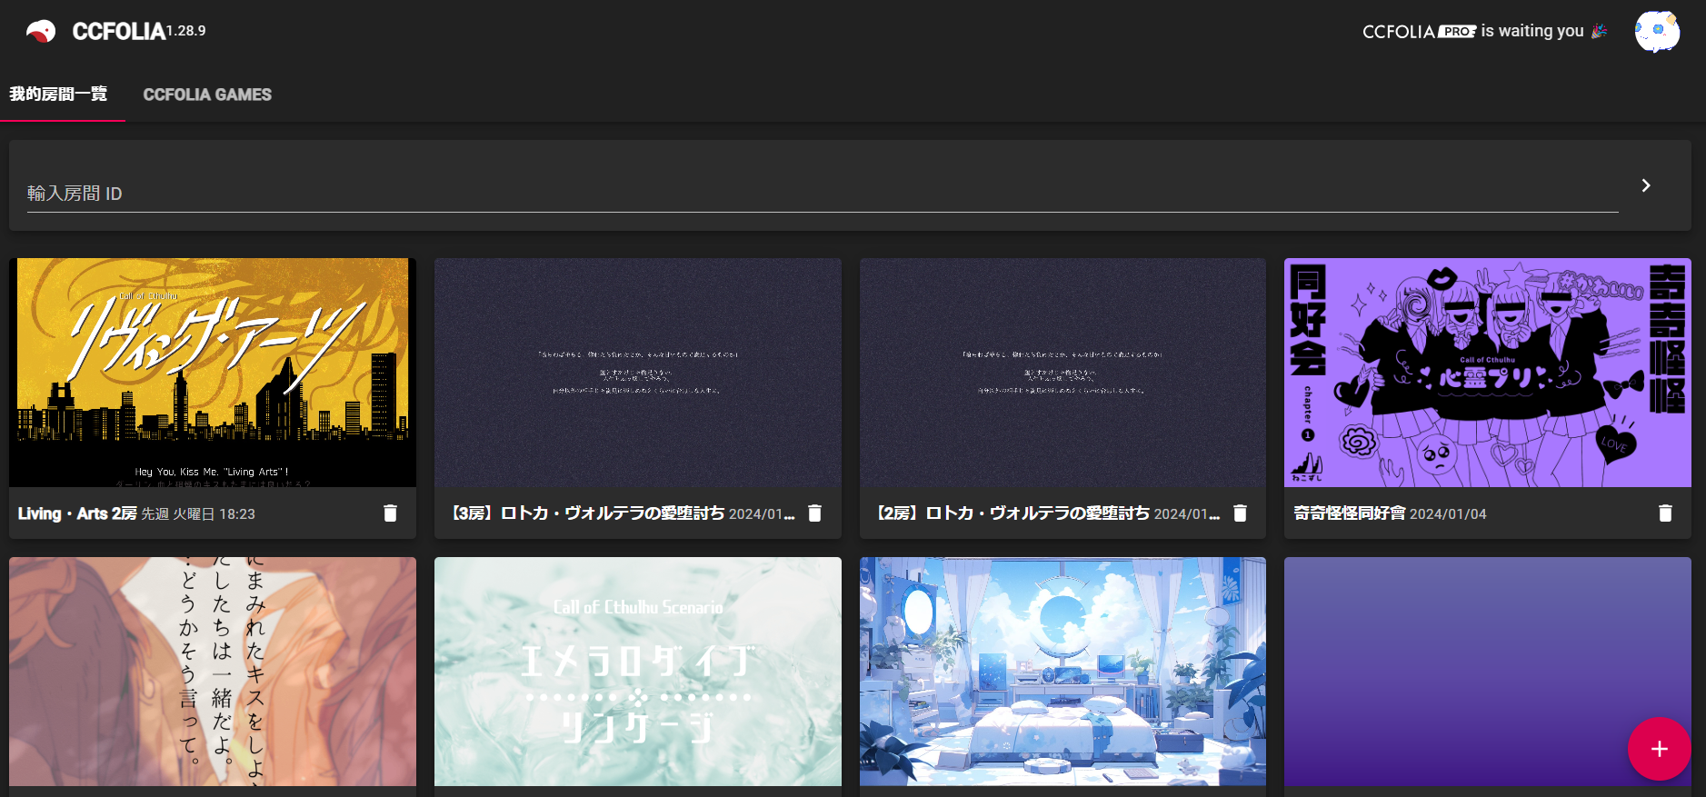
Task: Click the CCFOLIA bird logo icon
Action: (41, 32)
